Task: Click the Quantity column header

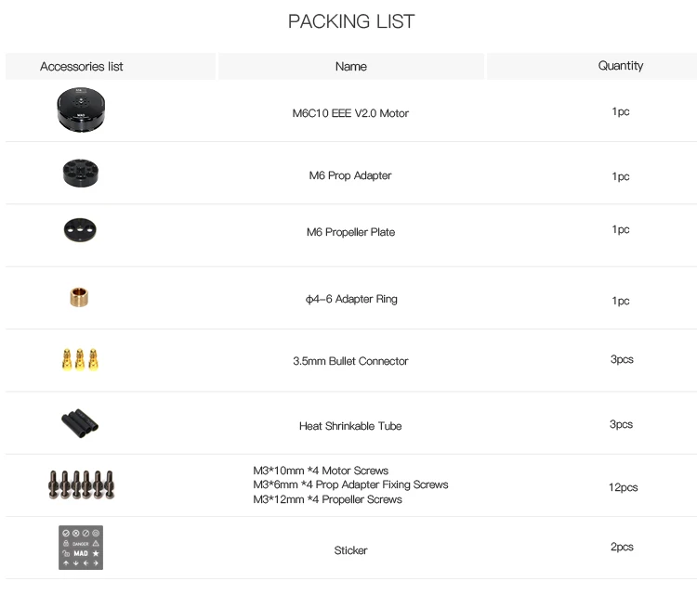Action: coord(621,66)
